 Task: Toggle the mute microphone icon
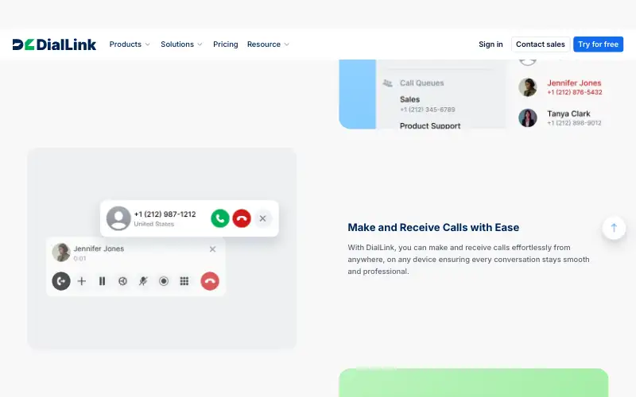pos(143,281)
